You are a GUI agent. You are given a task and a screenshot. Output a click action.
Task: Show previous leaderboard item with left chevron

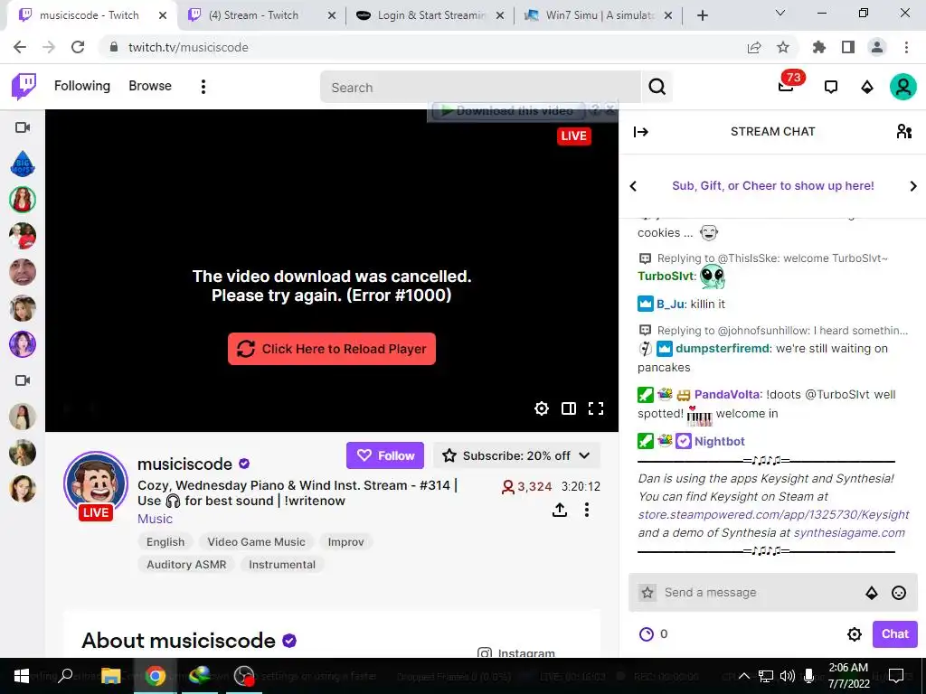pyautogui.click(x=633, y=186)
